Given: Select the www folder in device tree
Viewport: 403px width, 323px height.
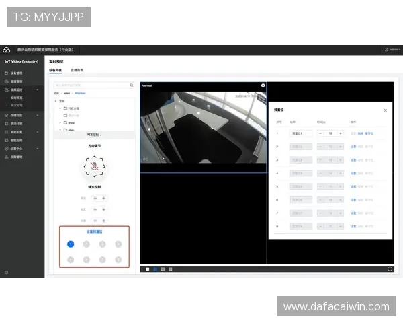Looking at the screenshot, I should click(69, 122).
